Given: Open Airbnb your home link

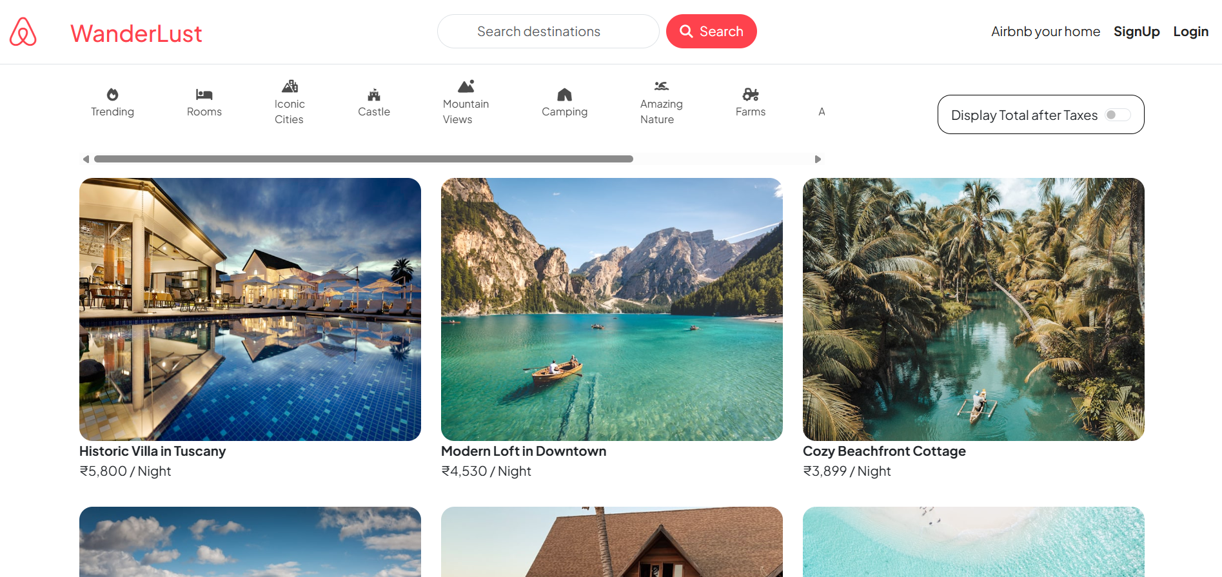Looking at the screenshot, I should point(1045,32).
